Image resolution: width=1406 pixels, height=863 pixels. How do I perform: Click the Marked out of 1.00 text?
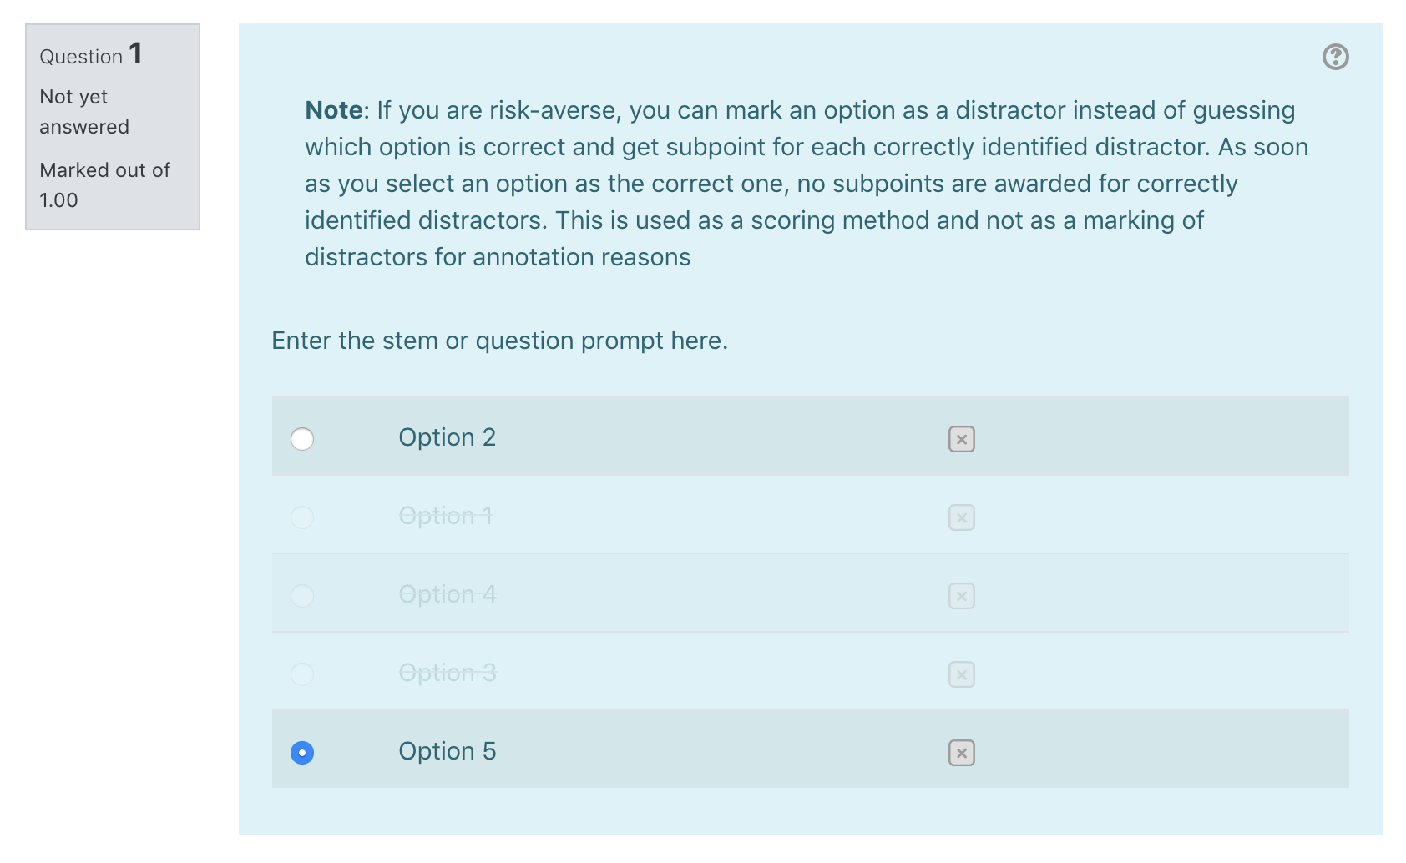(104, 185)
